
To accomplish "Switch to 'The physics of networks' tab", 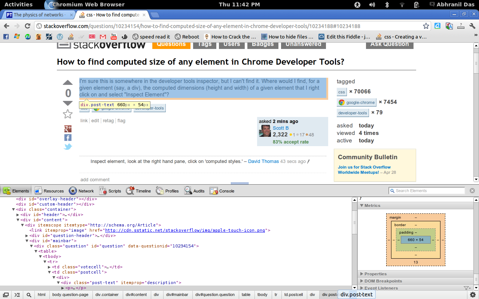I will pos(39,15).
